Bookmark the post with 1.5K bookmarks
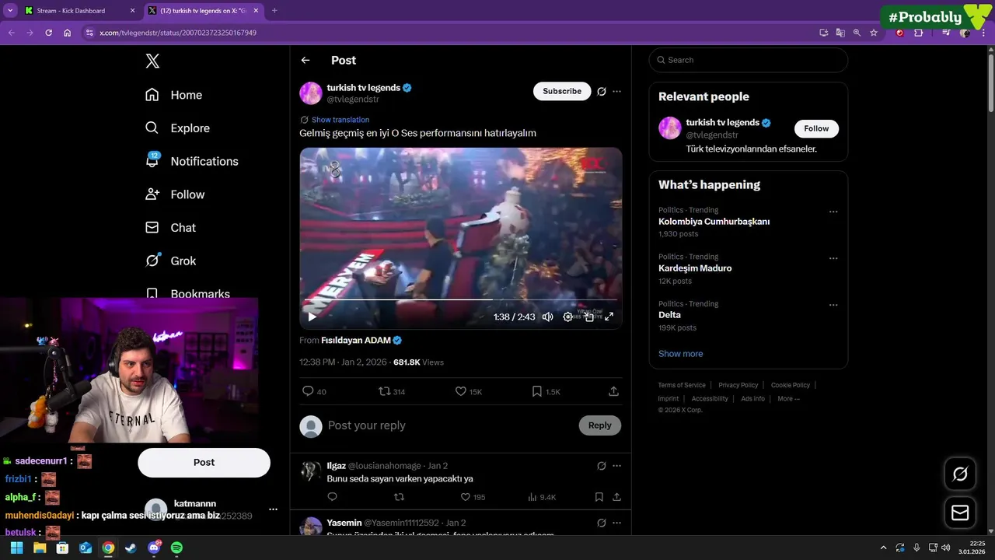 pos(536,391)
